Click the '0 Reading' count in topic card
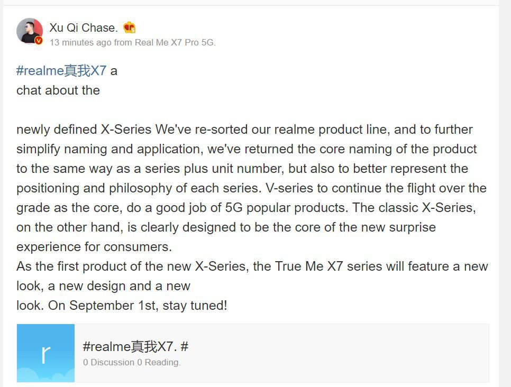 click(x=159, y=362)
